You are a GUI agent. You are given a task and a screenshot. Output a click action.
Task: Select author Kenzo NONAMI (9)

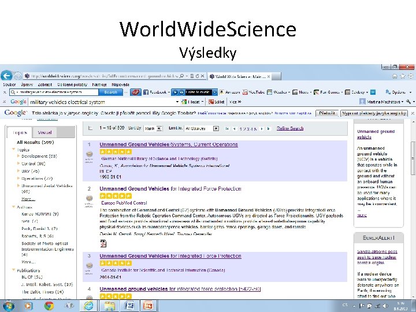click(x=40, y=214)
